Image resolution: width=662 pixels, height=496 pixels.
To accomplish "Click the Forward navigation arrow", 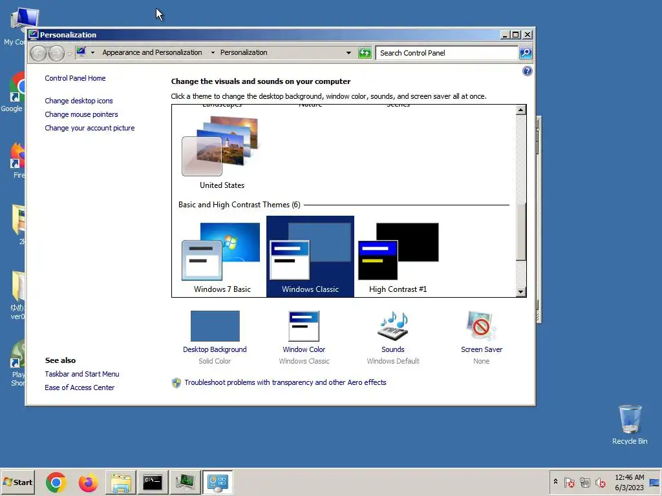I will [56, 53].
